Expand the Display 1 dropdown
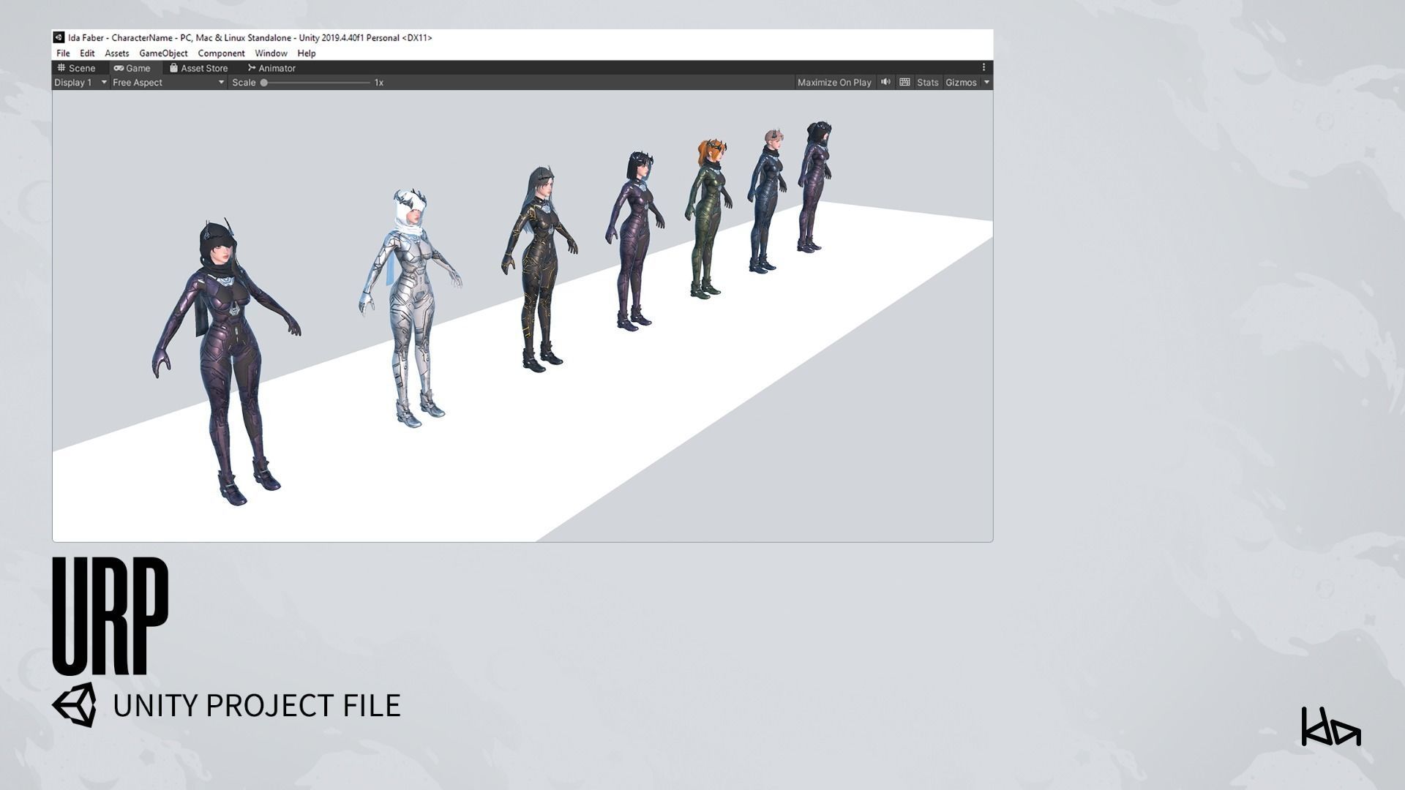This screenshot has width=1405, height=790. click(x=80, y=83)
